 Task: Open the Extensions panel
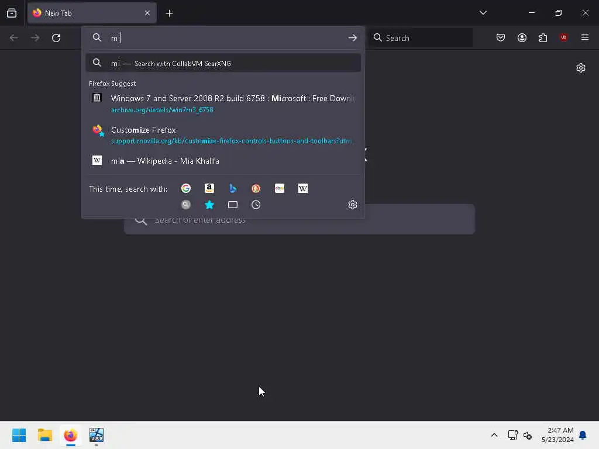tap(543, 37)
